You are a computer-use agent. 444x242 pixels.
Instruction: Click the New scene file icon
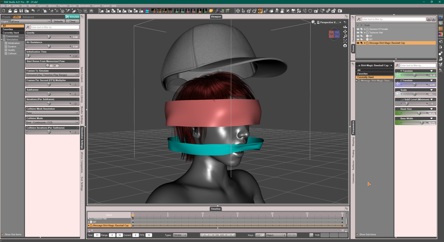[x=3, y=11]
